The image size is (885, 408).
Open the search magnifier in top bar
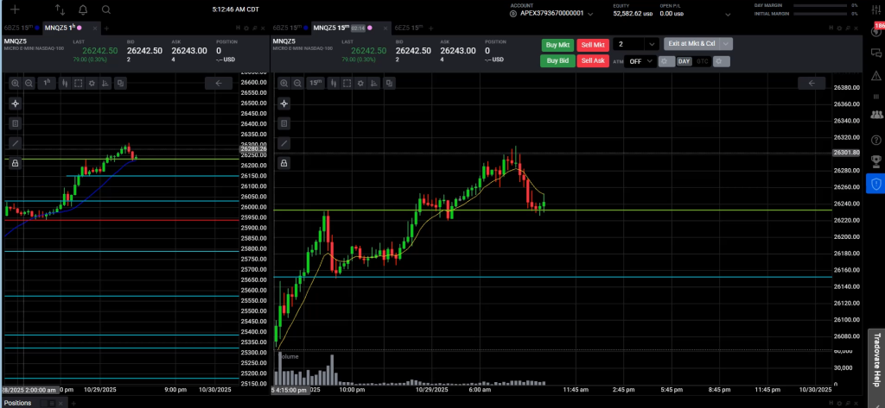pyautogui.click(x=105, y=9)
